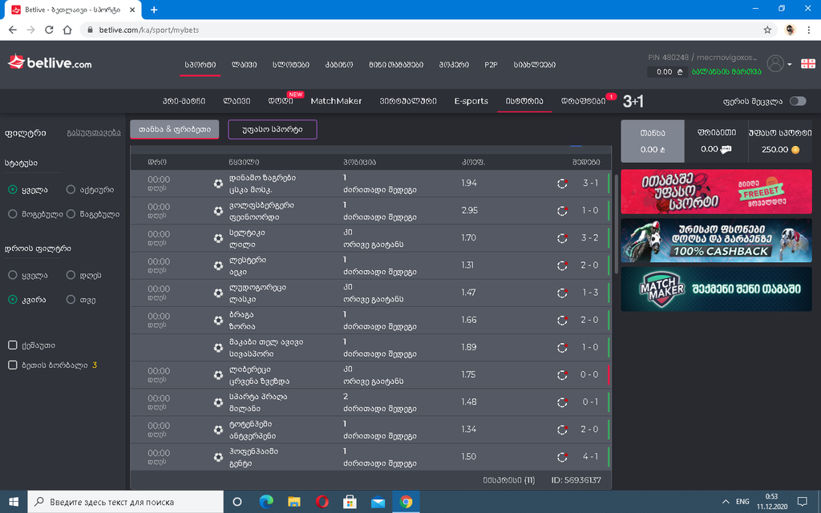Screen dimensions: 821x513
Task: Select the 'უფასო სპორტი' button
Action: (x=273, y=129)
